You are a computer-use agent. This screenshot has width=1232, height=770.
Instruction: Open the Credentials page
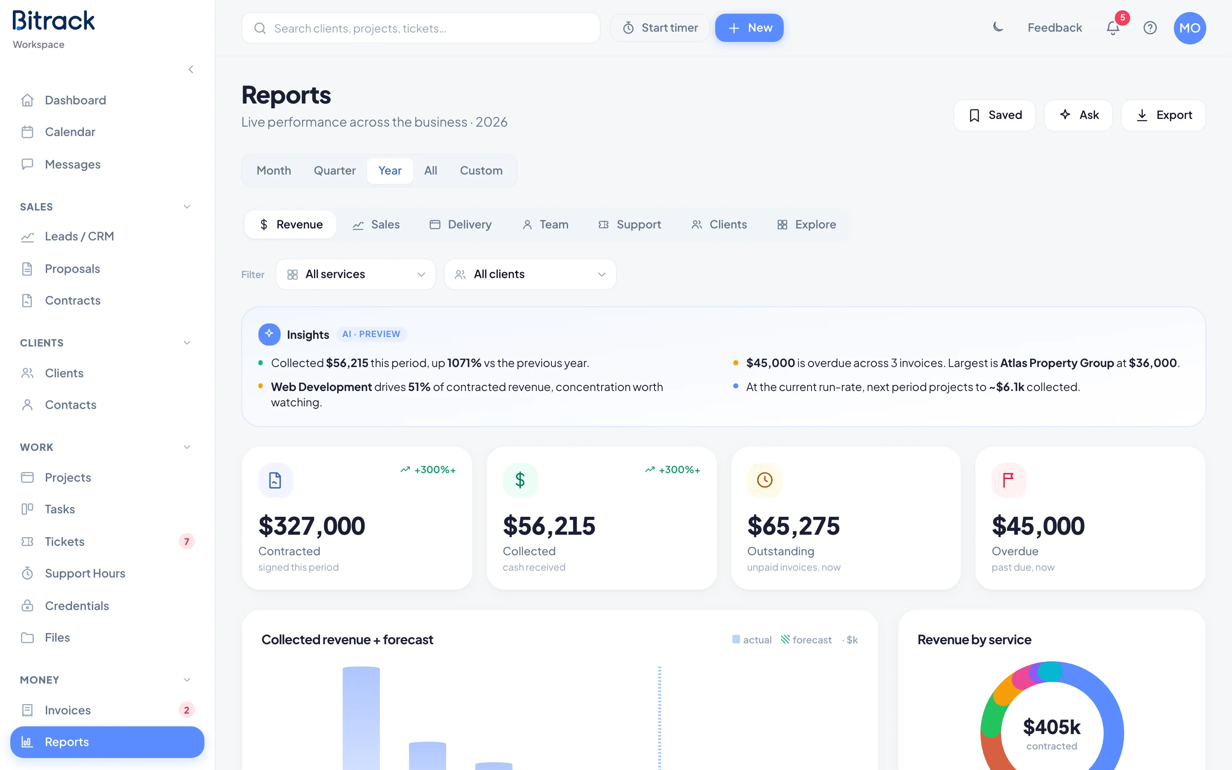(x=107, y=605)
